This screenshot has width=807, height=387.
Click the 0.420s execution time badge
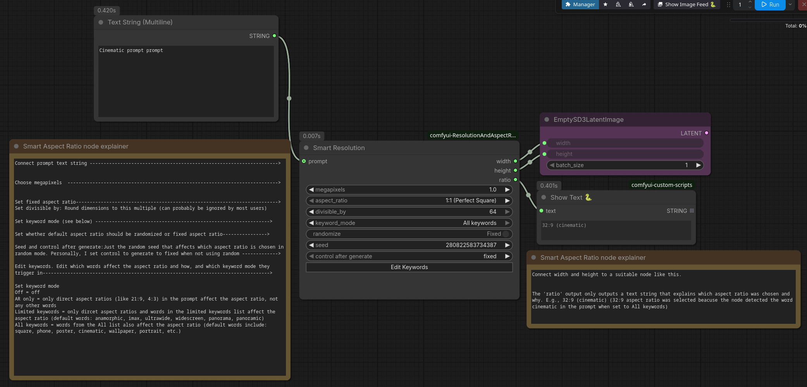click(x=107, y=10)
